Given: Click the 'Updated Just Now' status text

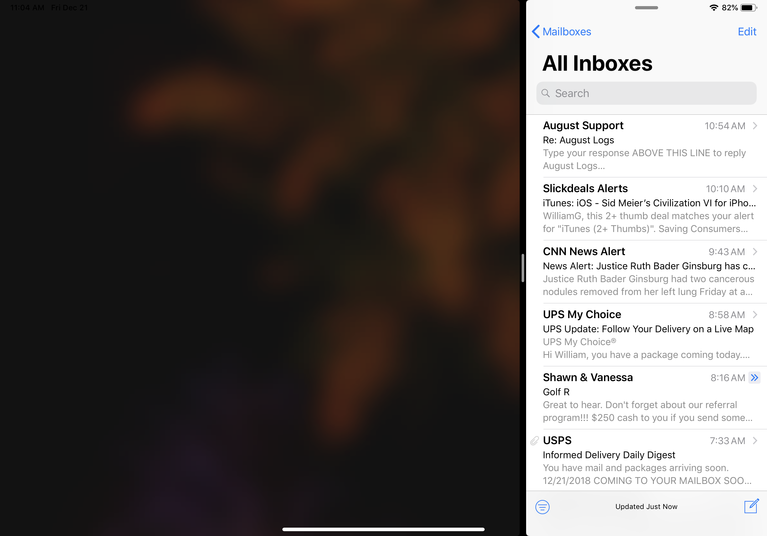Looking at the screenshot, I should point(646,506).
